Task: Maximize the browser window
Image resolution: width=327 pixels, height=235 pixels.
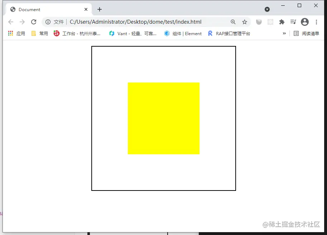Action: (x=299, y=6)
